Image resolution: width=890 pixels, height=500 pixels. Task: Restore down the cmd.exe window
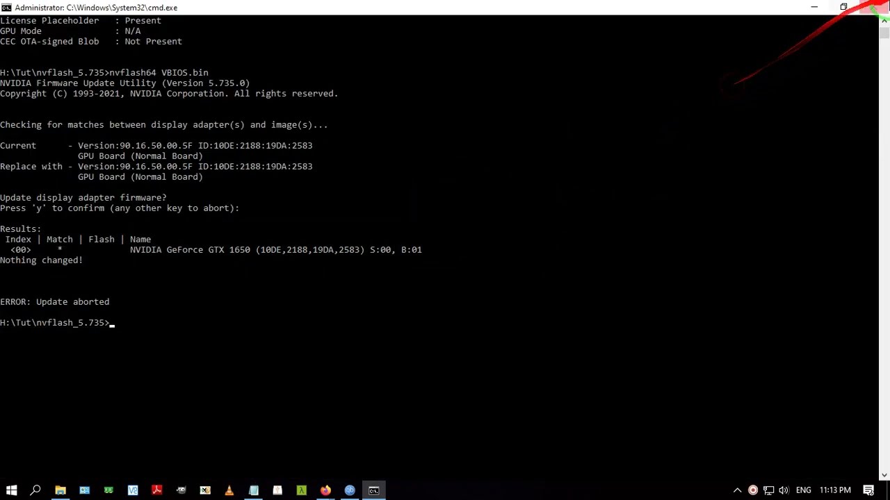[x=843, y=7]
